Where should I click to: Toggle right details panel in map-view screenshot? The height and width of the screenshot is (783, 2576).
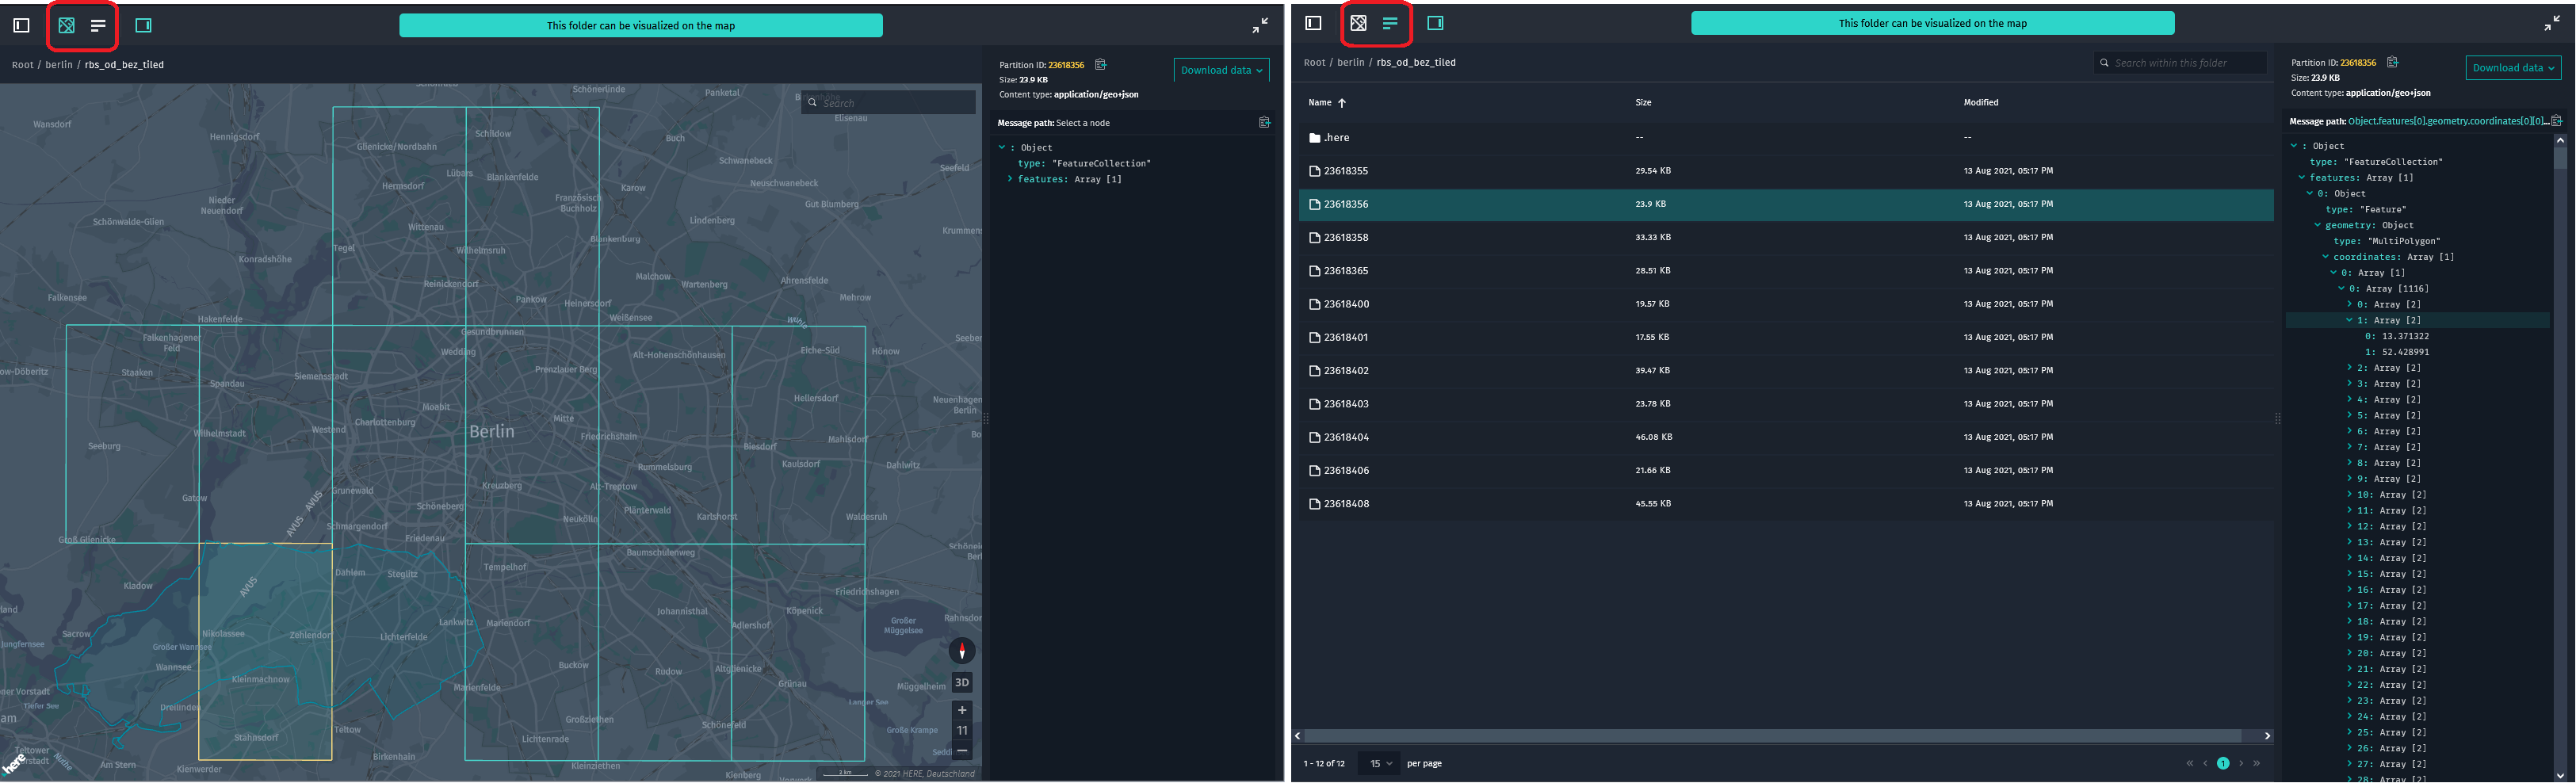click(x=143, y=26)
